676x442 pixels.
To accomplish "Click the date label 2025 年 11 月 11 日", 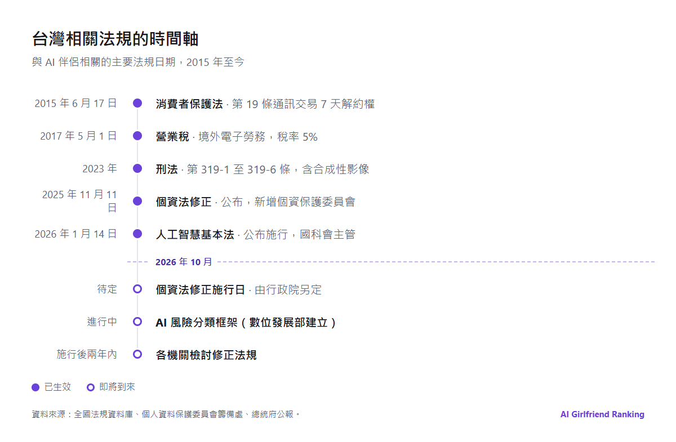I will tap(79, 201).
